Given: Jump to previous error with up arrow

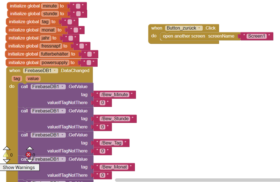Looking at the screenshot, I should pyautogui.click(x=30, y=148).
